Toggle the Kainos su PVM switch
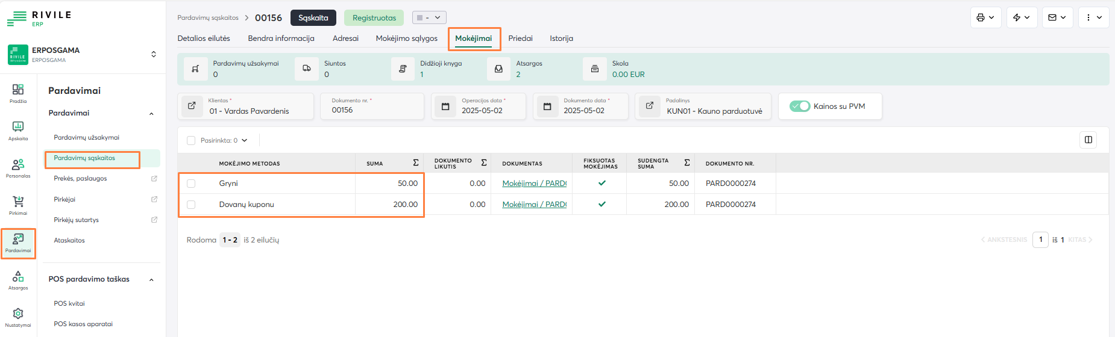This screenshot has width=1115, height=337. [800, 107]
